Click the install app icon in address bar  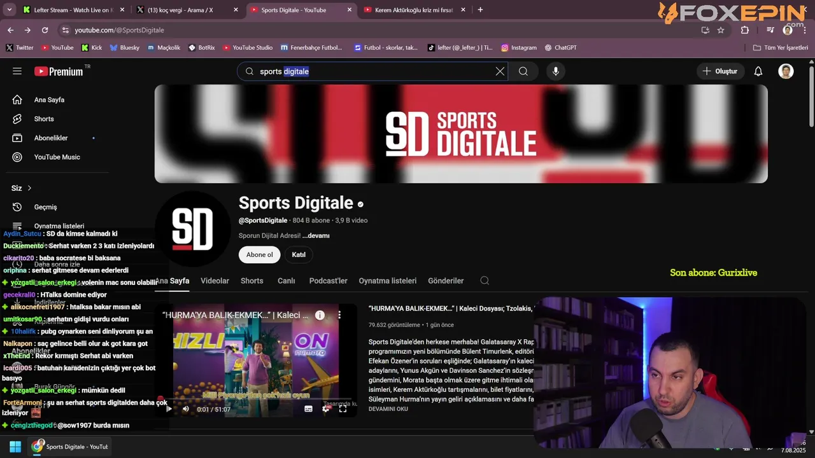click(705, 30)
